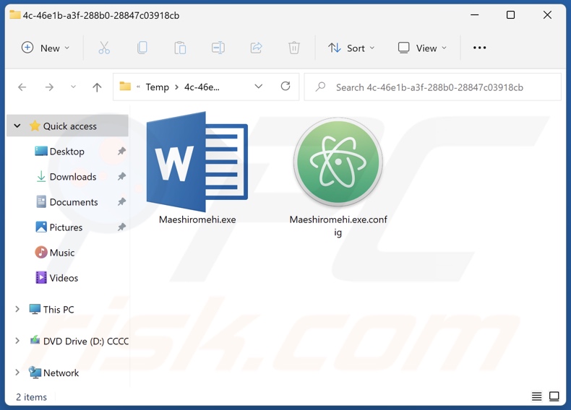Click the Delete trash icon
This screenshot has height=410, width=571.
(x=294, y=48)
